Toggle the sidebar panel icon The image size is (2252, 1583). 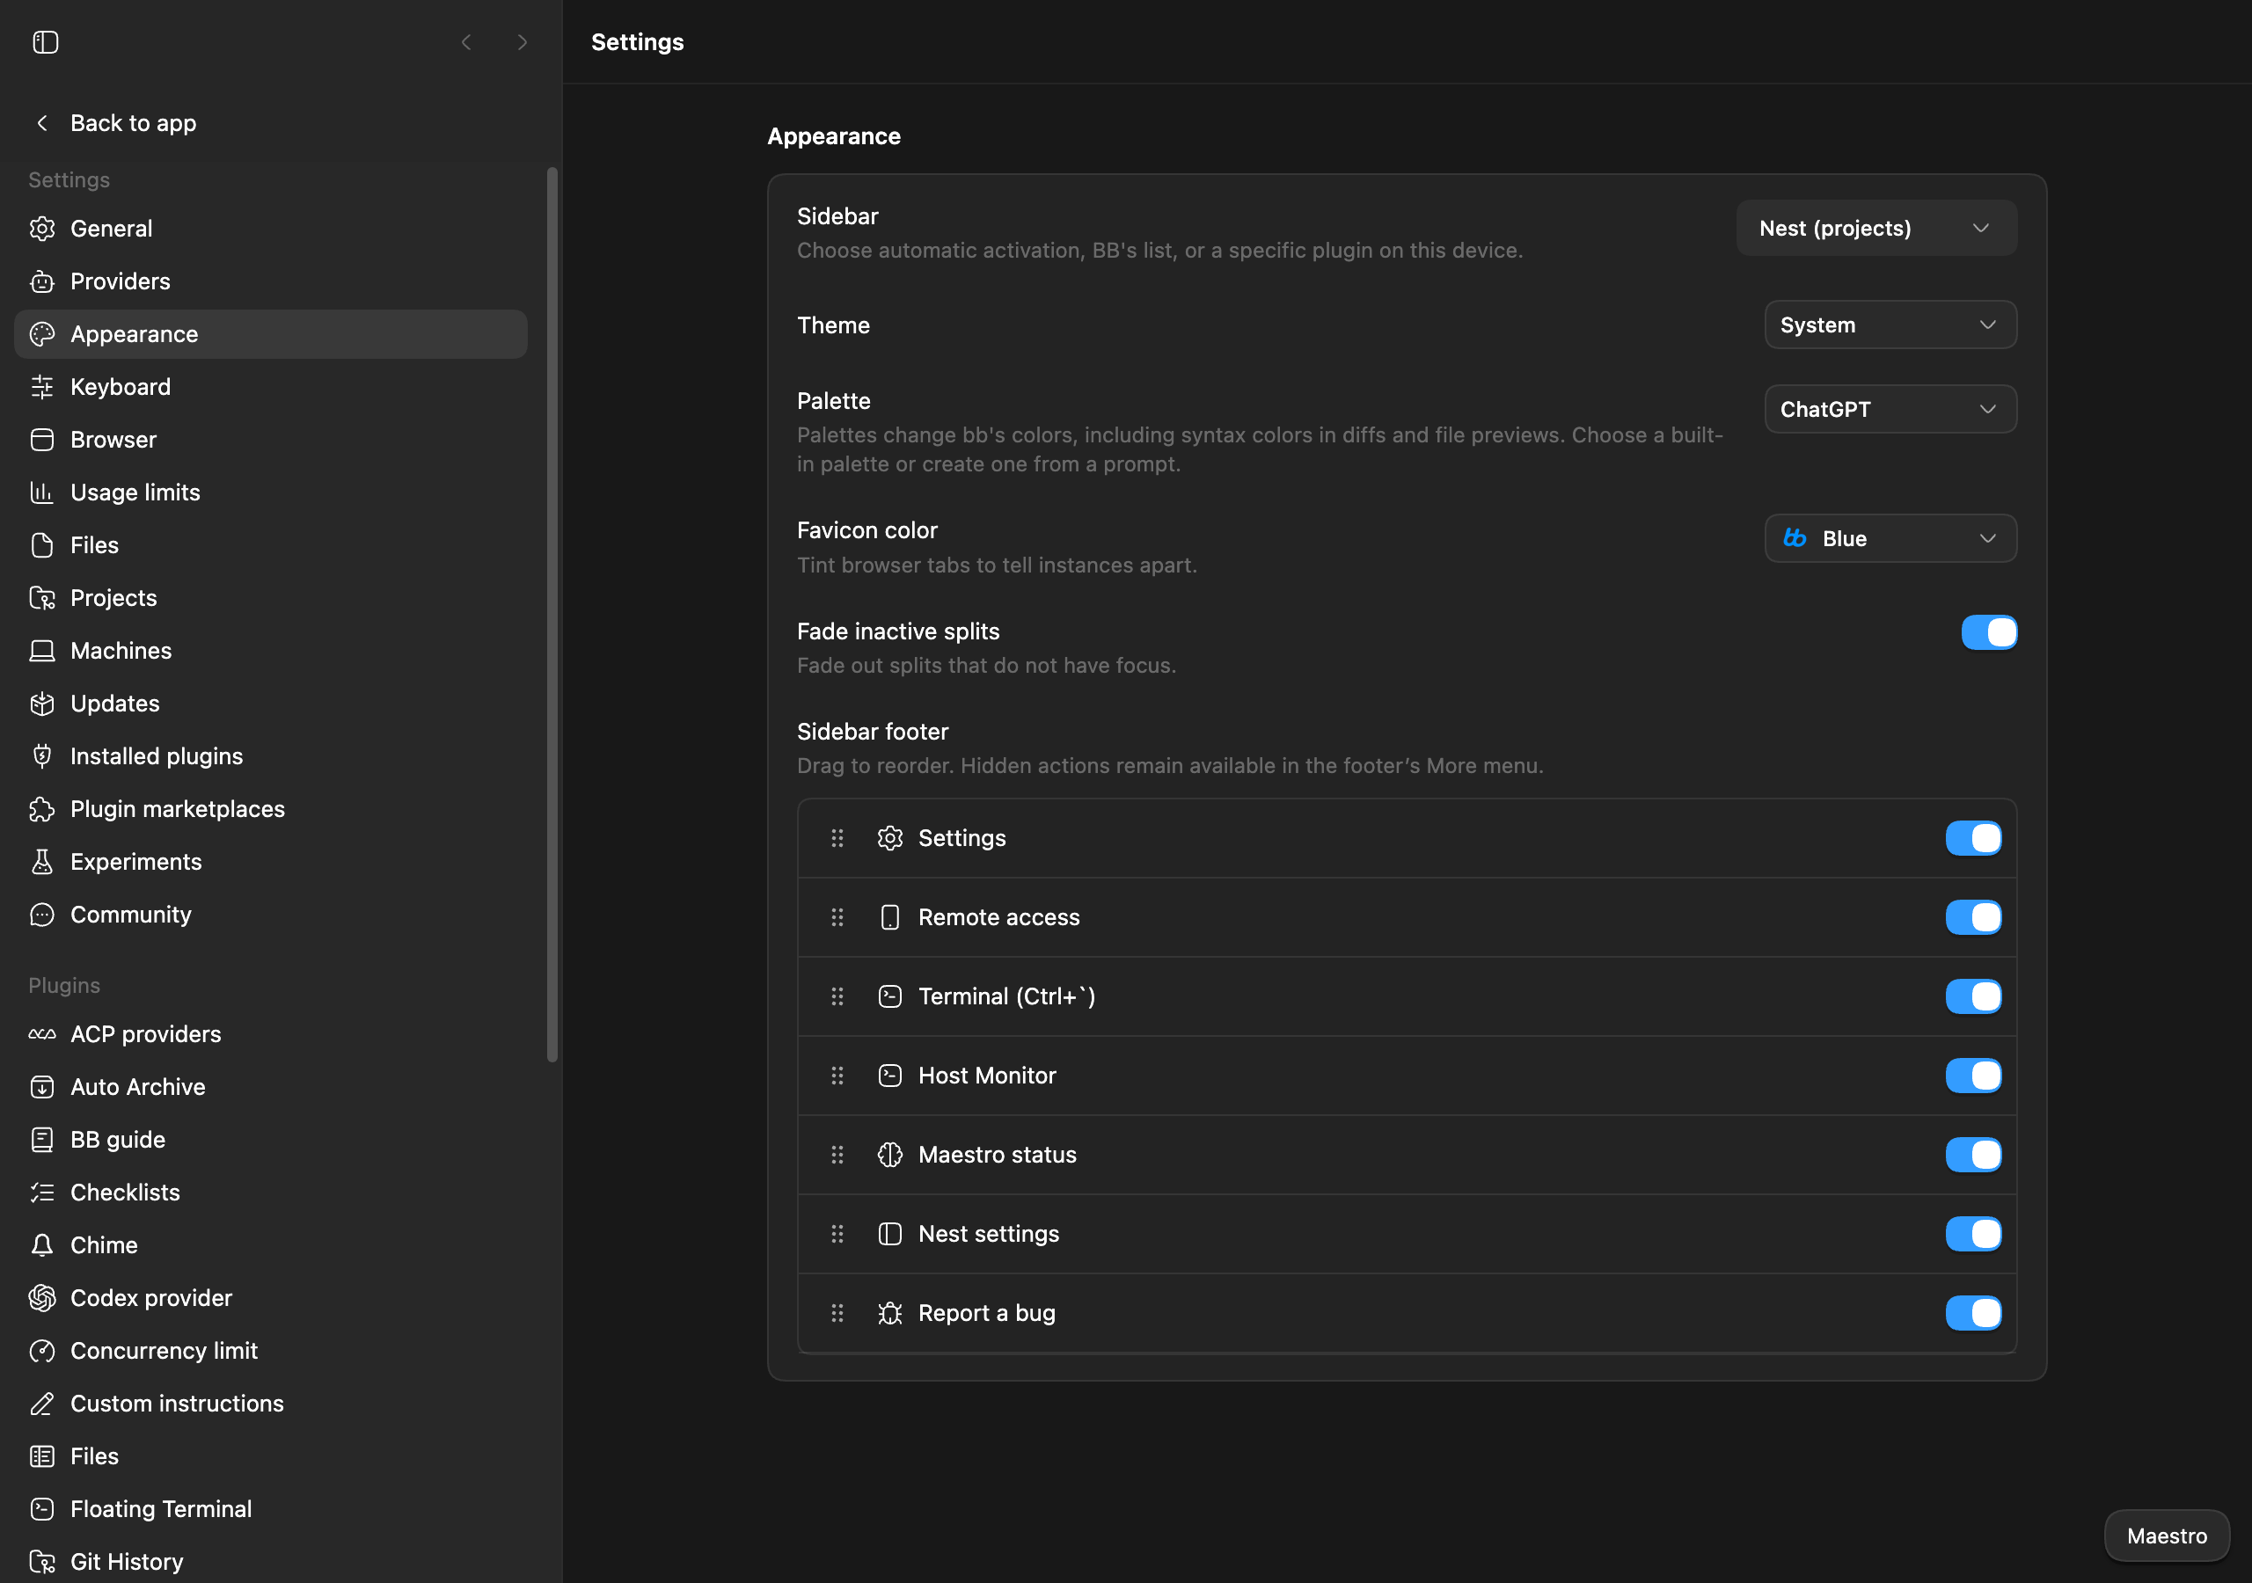tap(45, 42)
